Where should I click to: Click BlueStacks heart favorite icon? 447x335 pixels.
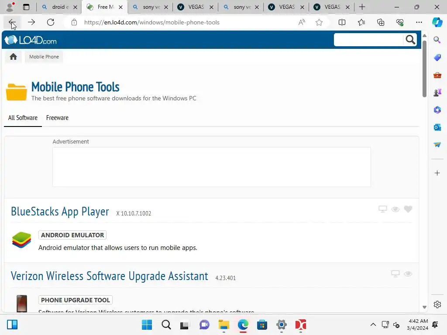pyautogui.click(x=408, y=209)
